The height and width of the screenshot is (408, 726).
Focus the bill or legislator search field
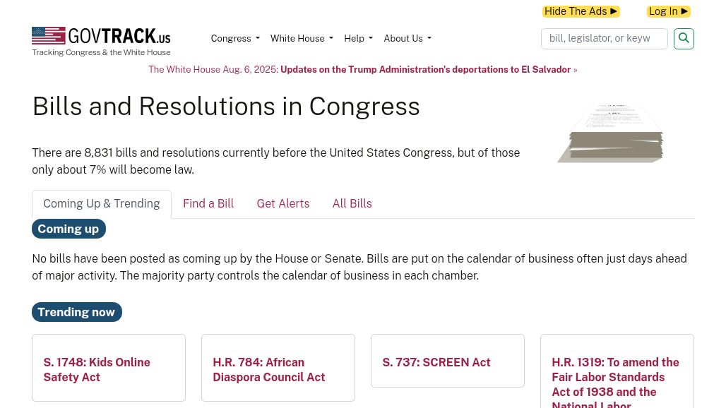pos(605,38)
